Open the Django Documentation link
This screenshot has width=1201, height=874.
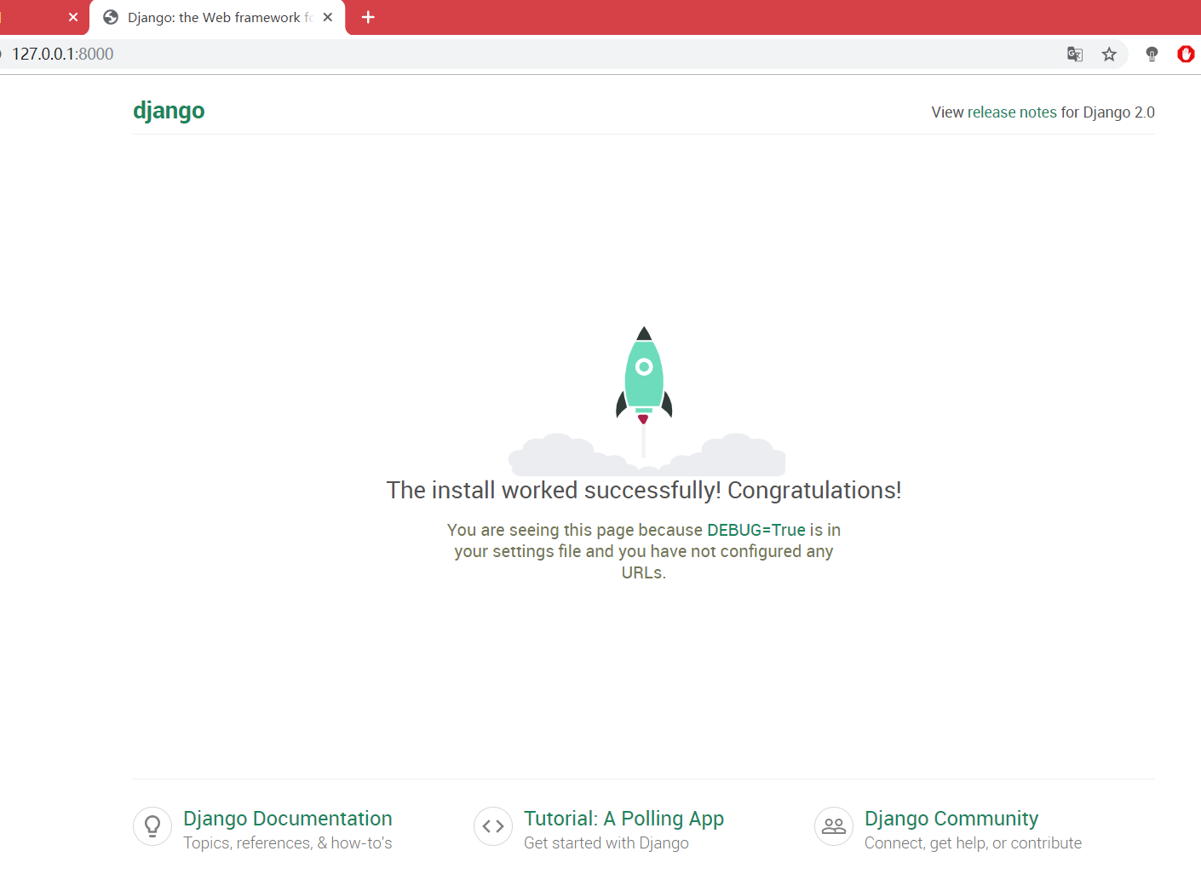coord(288,819)
